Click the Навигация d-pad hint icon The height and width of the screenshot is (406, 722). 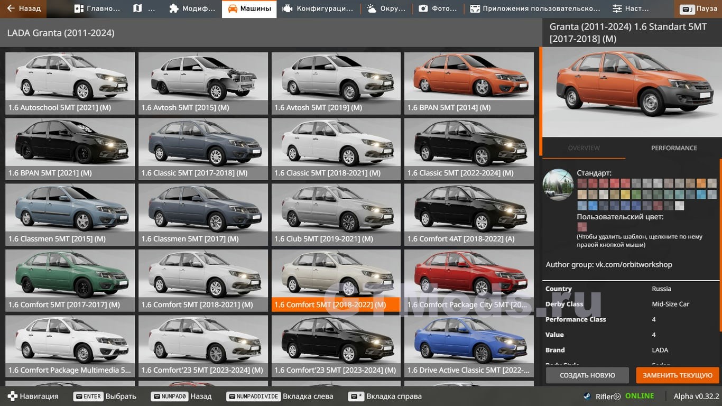[12, 396]
